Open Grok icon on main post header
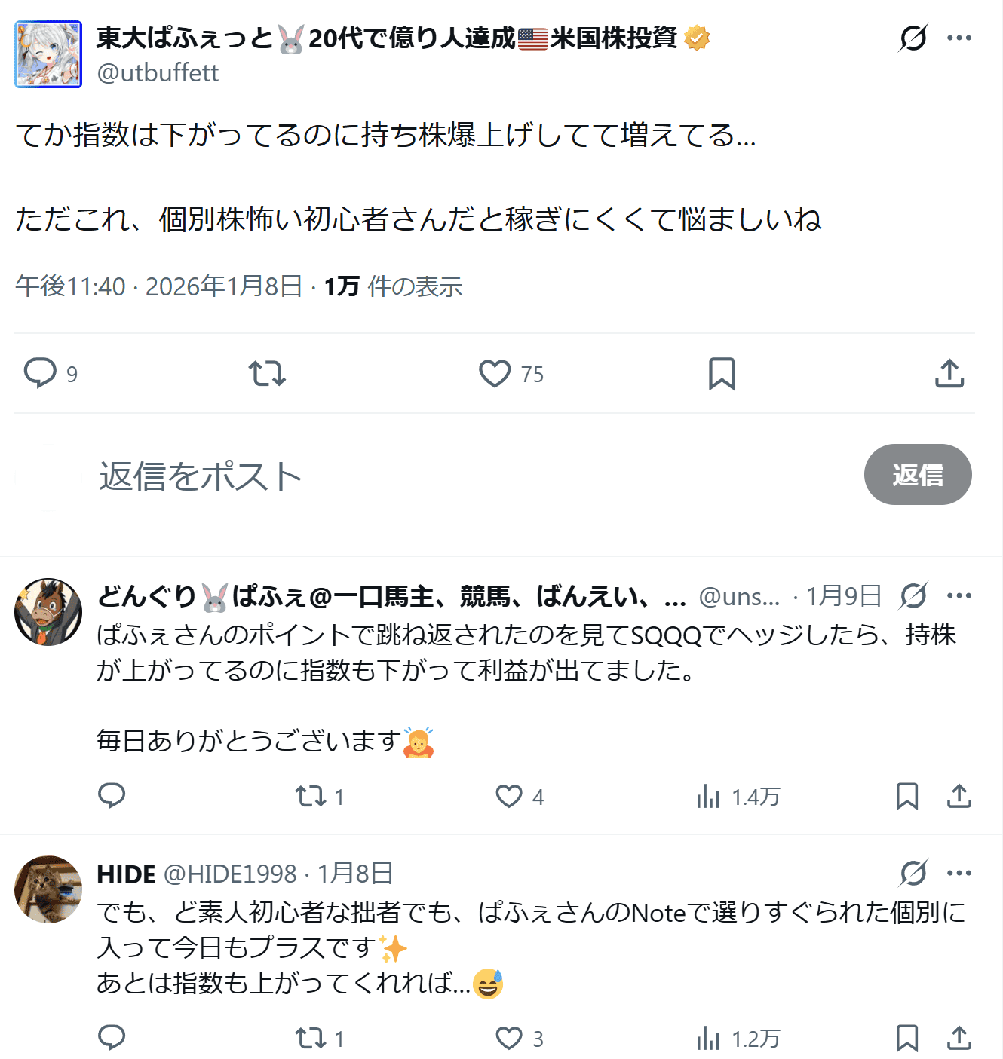This screenshot has height=1059, width=1003. tap(913, 38)
